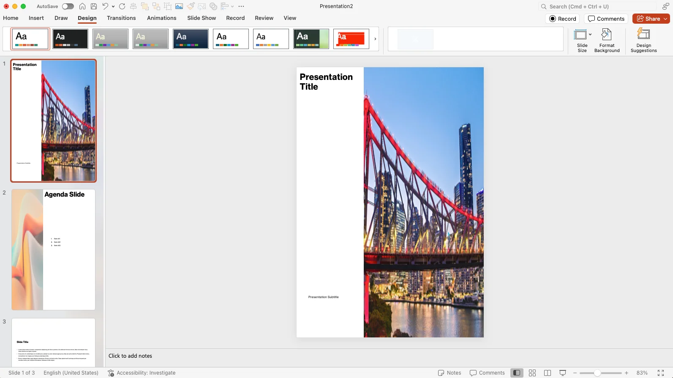Switch to Normal view in status bar
Screen dimensions: 673x378
point(516,373)
